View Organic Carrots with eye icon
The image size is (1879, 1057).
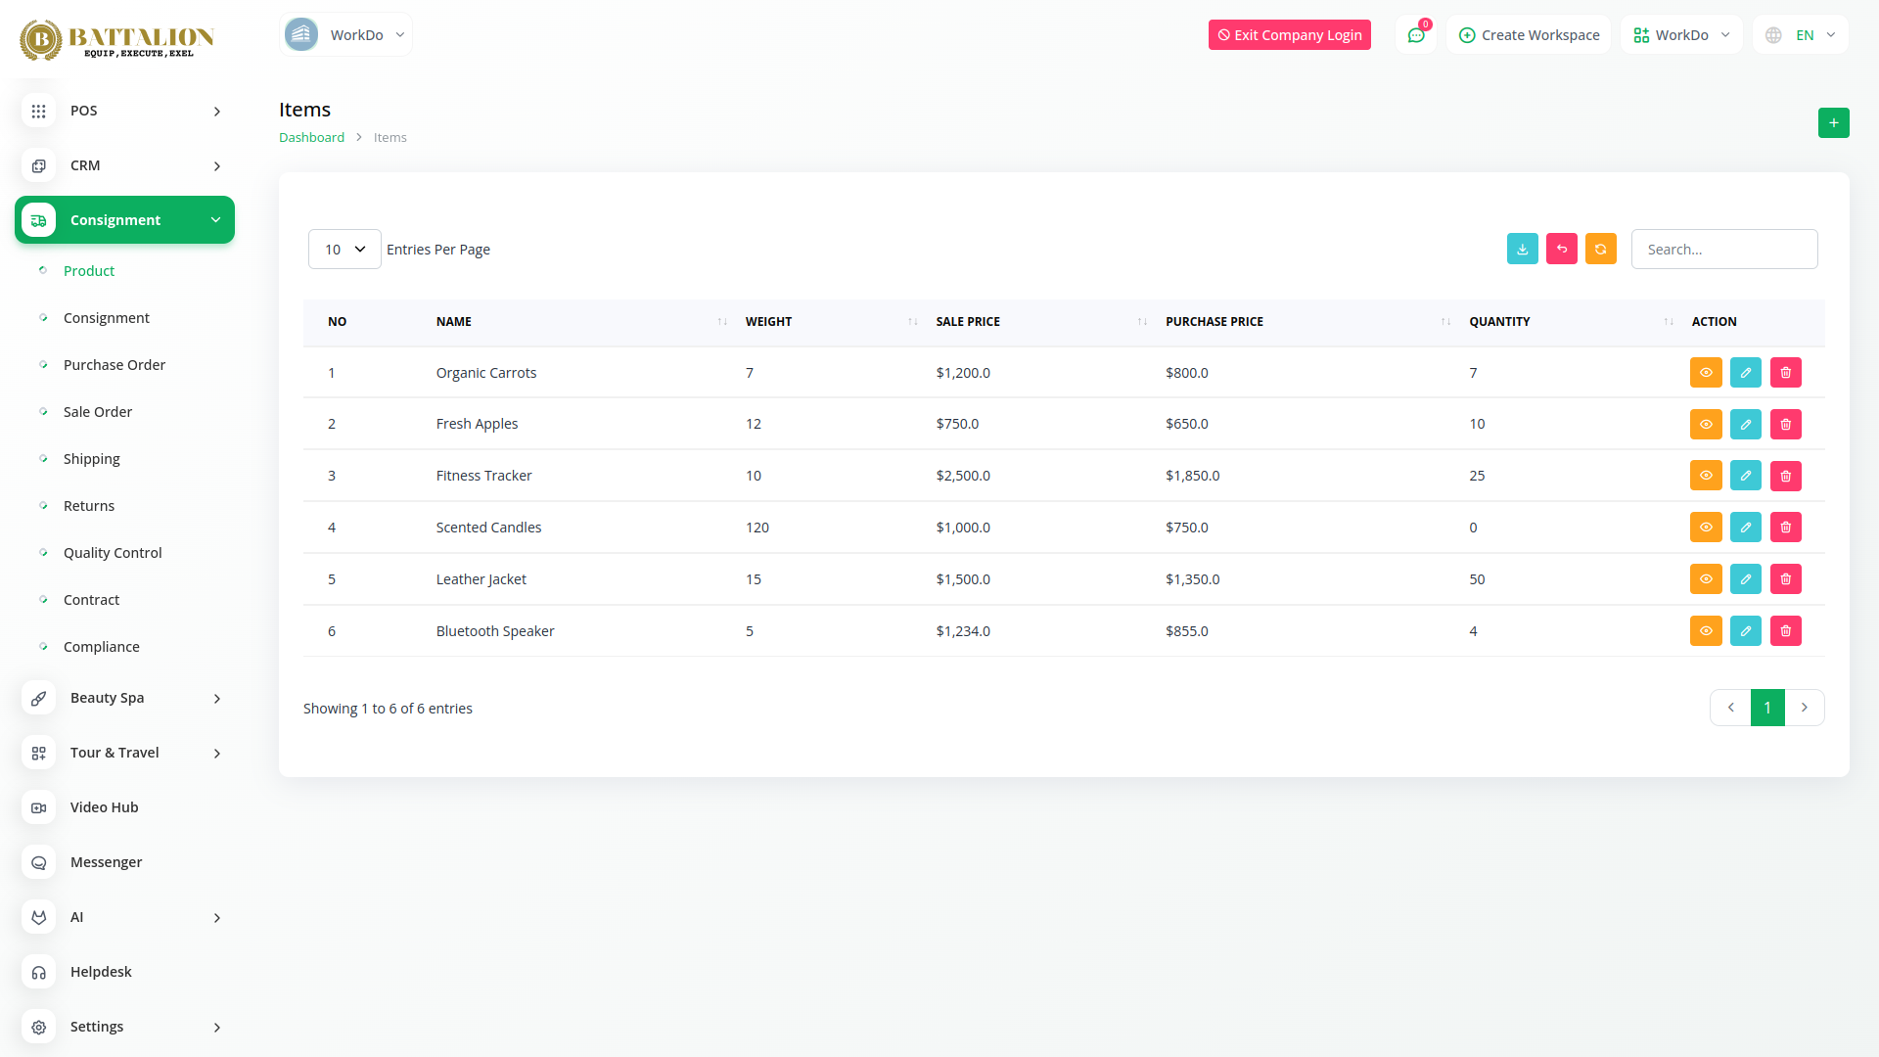click(x=1705, y=373)
